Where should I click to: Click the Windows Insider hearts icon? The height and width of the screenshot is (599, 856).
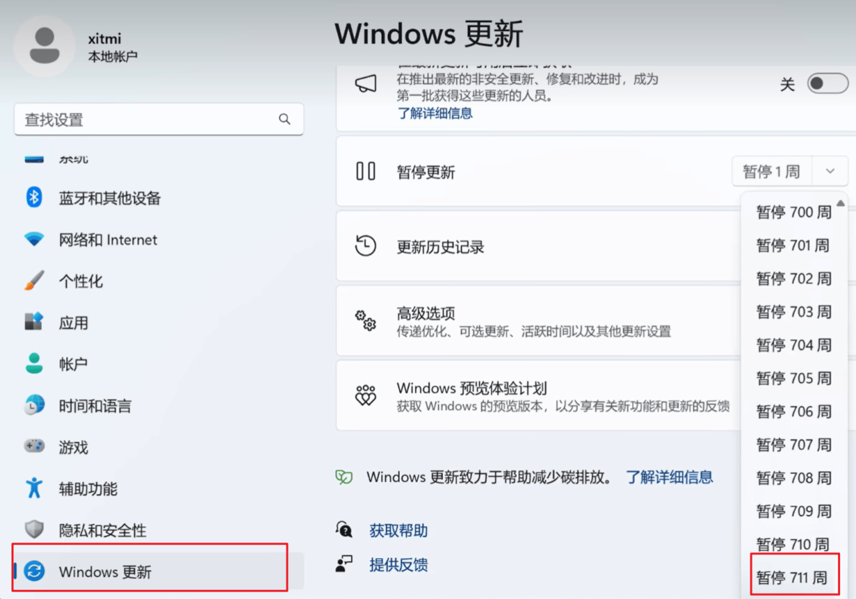(x=365, y=396)
